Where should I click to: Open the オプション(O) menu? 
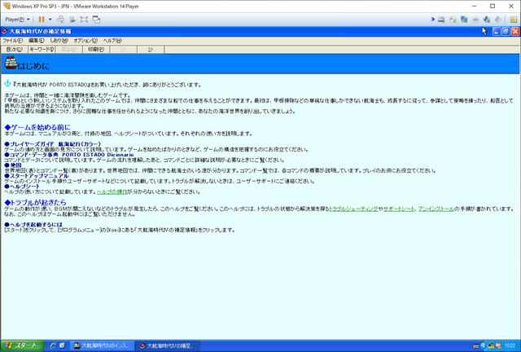tap(85, 41)
